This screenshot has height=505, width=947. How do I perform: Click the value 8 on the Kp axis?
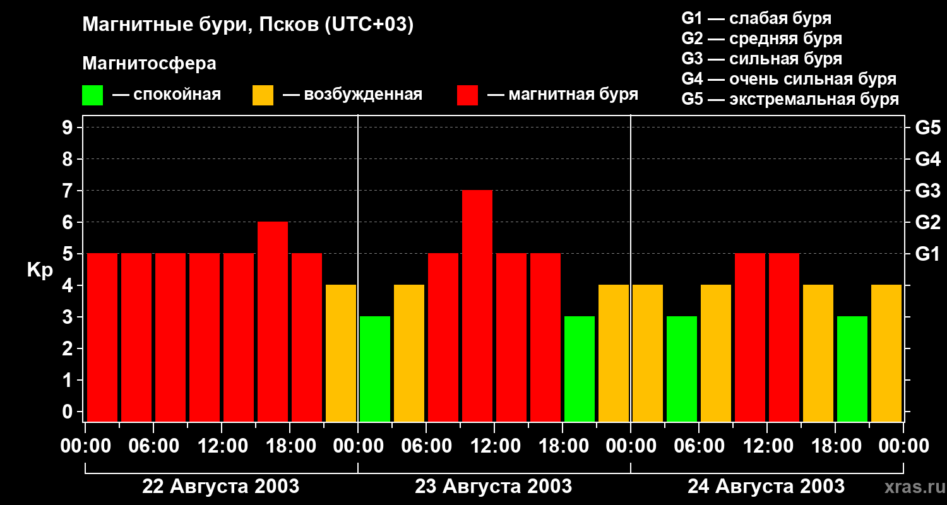coord(69,159)
